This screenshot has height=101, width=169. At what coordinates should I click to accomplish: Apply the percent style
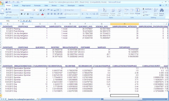87,14
